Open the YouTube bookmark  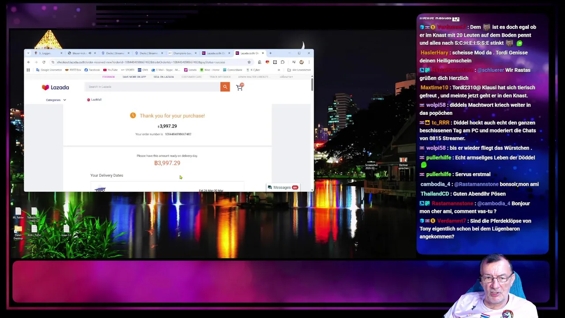pos(110,70)
